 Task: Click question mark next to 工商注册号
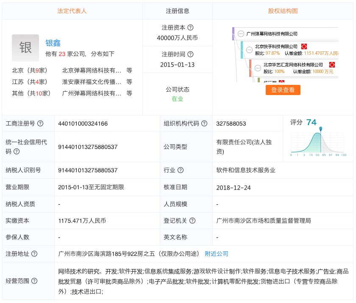tap(41, 124)
